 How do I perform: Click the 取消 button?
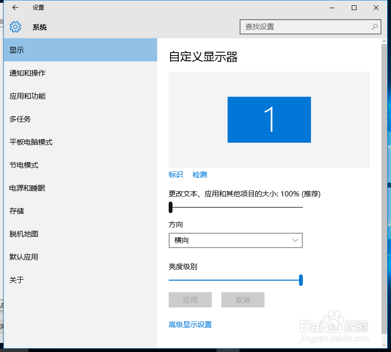pyautogui.click(x=242, y=300)
